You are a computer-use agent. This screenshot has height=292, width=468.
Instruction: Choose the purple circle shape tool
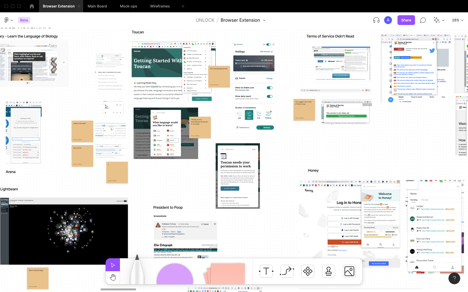click(175, 274)
